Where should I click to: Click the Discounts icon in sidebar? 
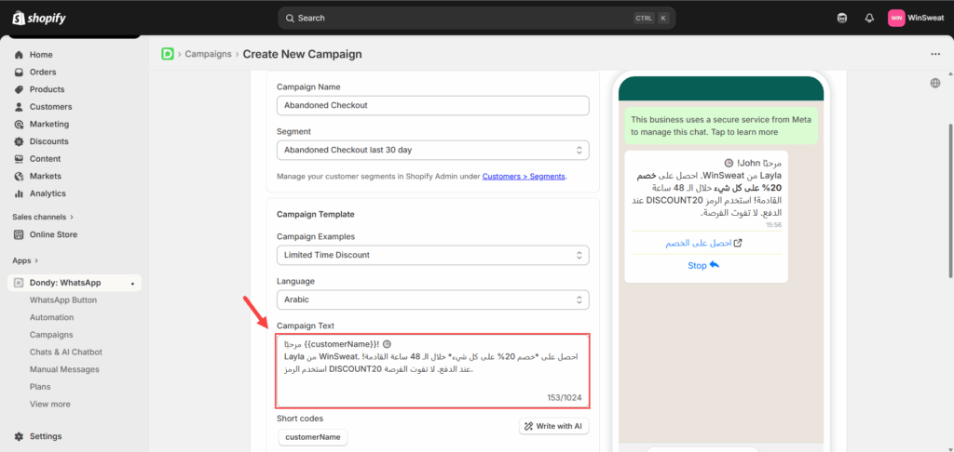point(20,141)
